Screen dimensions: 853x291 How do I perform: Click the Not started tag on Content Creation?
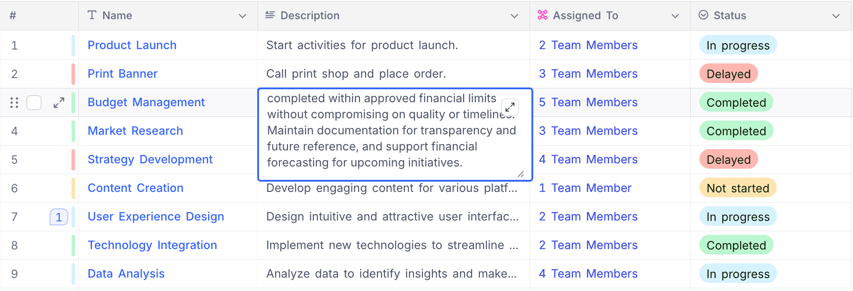pos(738,188)
